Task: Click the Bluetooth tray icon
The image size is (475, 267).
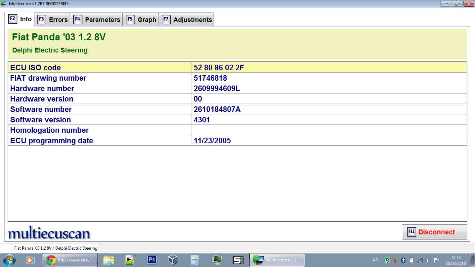Action: click(x=403, y=260)
